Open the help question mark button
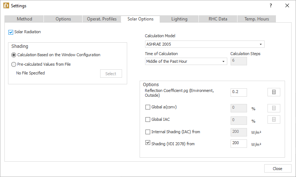 point(271,5)
